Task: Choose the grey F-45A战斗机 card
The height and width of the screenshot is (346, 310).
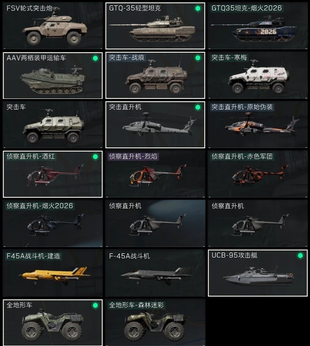Action: click(x=155, y=273)
